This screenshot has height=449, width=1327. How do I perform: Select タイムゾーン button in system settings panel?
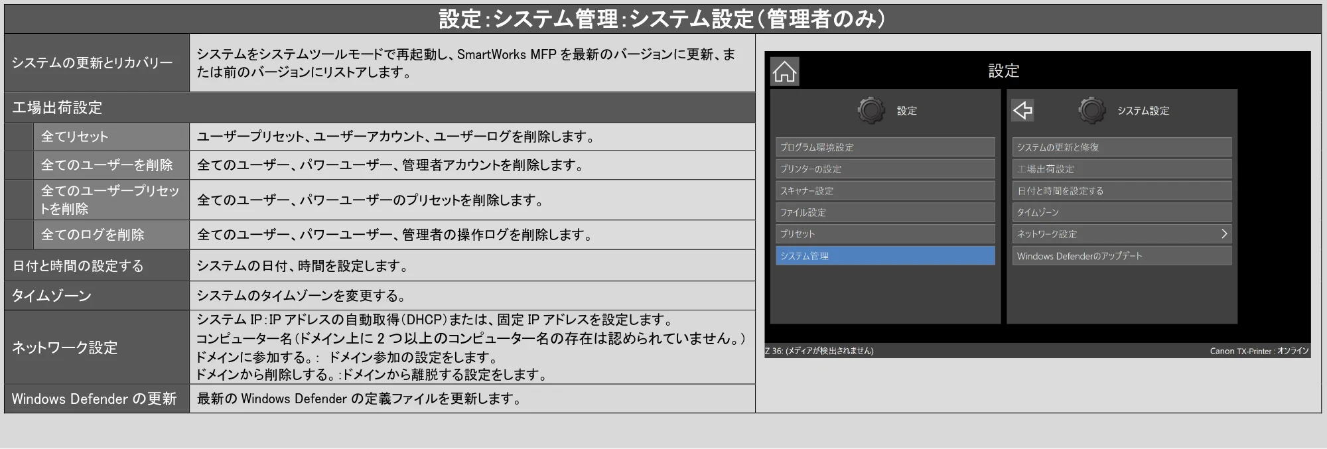pyautogui.click(x=1122, y=212)
